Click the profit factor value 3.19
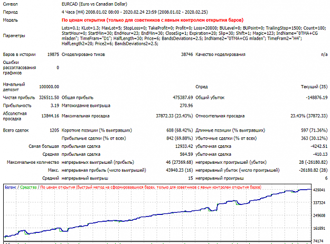The image size is (330, 244). pos(55,106)
